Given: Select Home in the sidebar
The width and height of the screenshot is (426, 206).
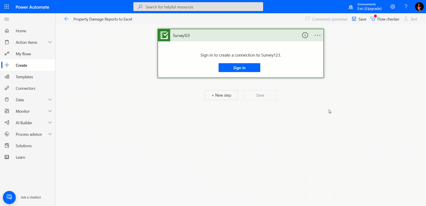Looking at the screenshot, I should [x=28, y=31].
